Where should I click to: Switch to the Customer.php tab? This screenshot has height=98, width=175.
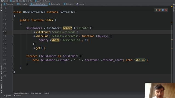[x=54, y=4]
